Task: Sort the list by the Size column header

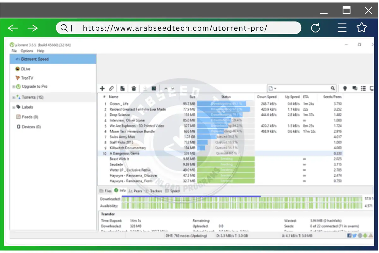Action: click(192, 97)
